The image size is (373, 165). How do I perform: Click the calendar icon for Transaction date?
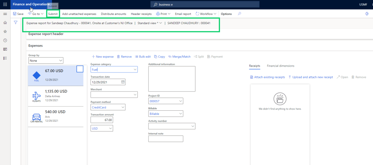tap(123, 82)
